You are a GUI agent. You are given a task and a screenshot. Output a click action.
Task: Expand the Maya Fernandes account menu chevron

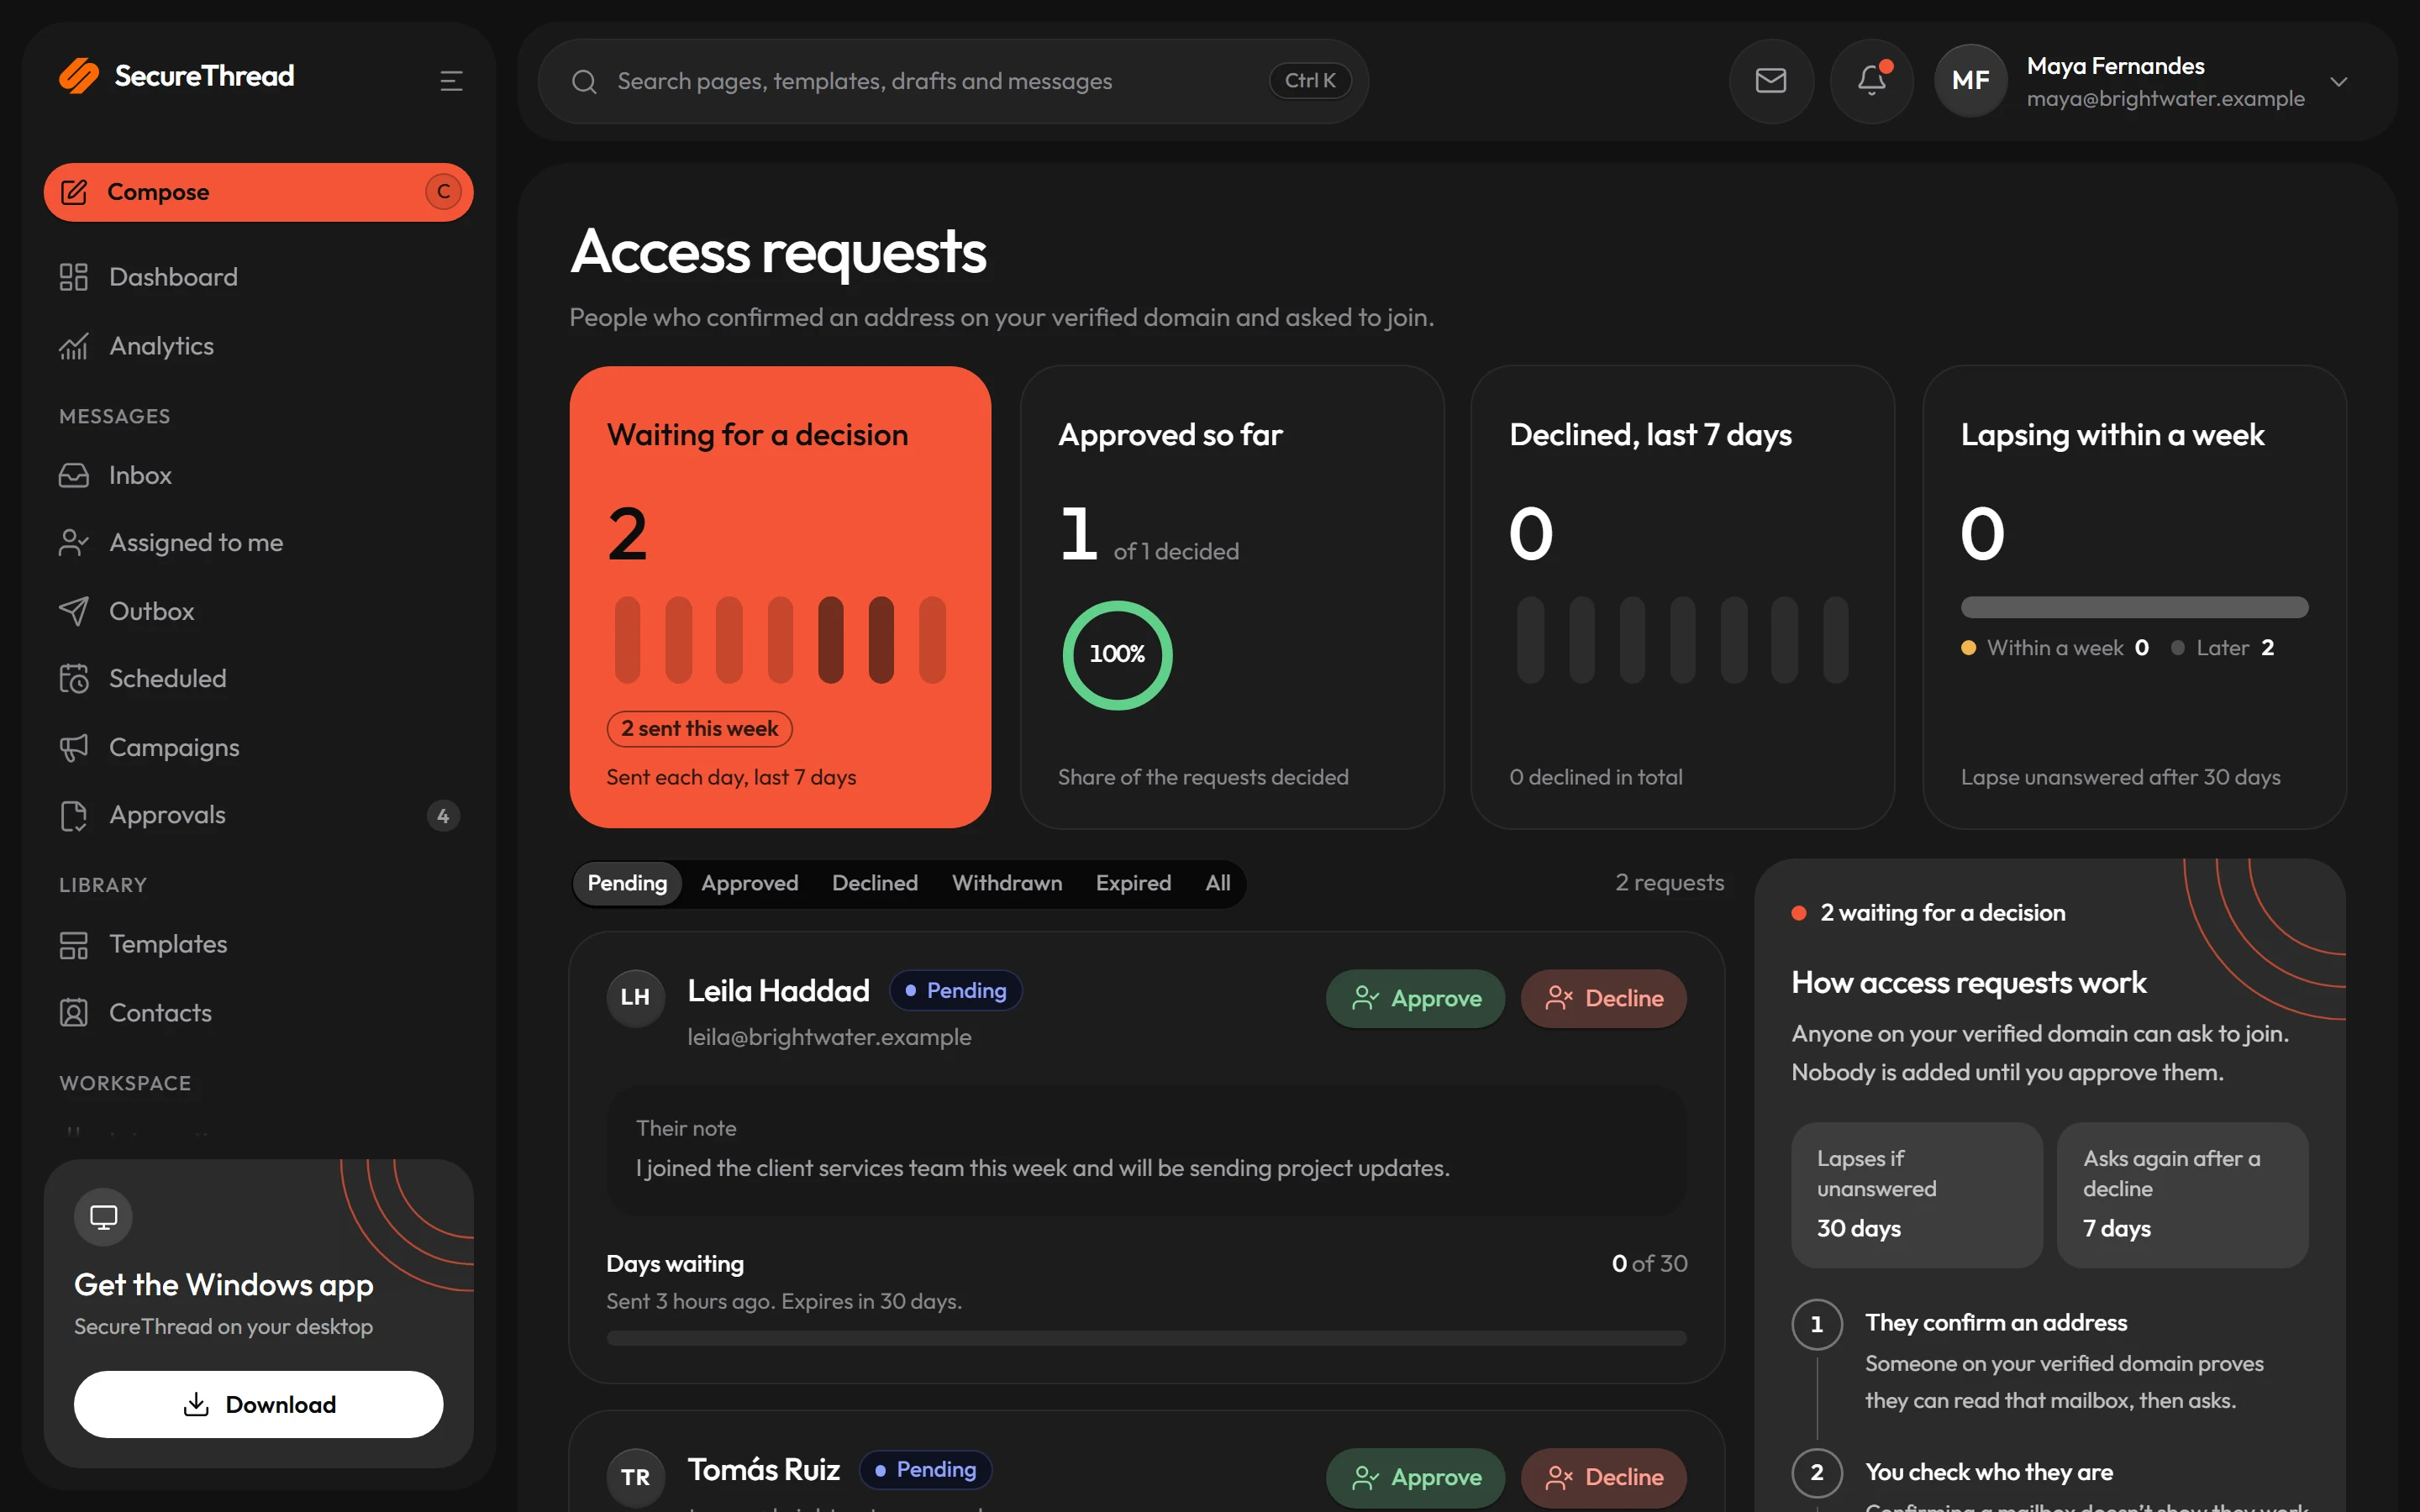[2338, 82]
